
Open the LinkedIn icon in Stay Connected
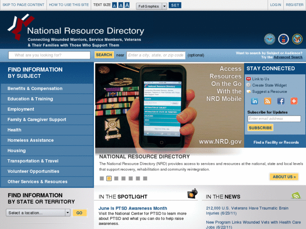click(255, 101)
